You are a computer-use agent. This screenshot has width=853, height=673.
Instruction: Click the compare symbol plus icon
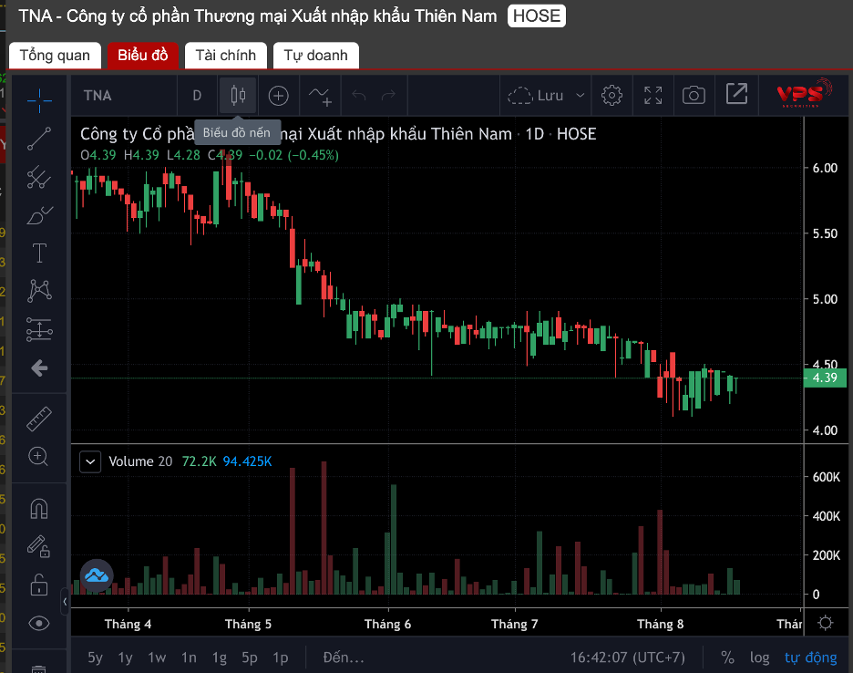pos(278,96)
